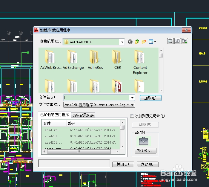Open the 文件名 dropdown arrow

click(132, 98)
